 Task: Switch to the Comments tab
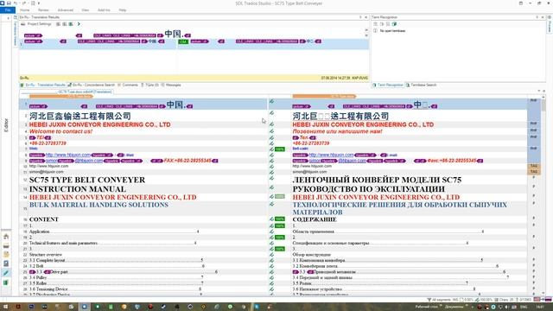pos(128,85)
